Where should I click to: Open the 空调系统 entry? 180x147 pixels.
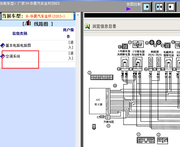(13, 56)
